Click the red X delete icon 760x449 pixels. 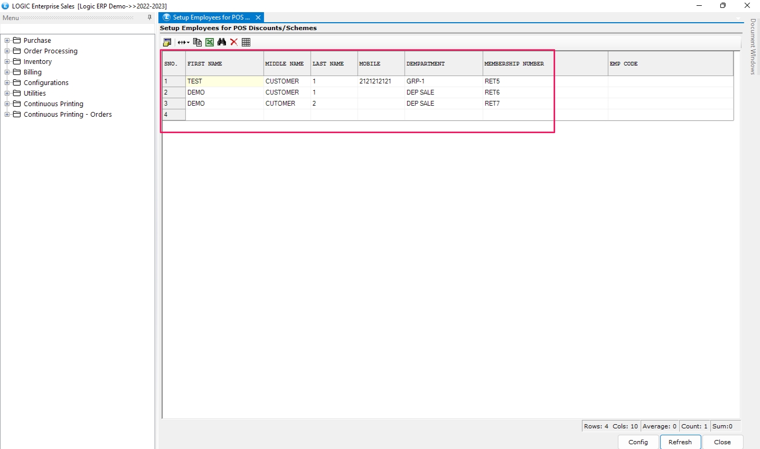pos(234,42)
